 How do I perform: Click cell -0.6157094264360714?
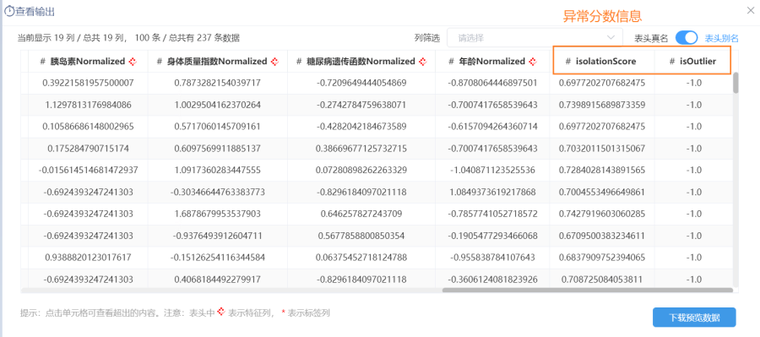click(492, 127)
